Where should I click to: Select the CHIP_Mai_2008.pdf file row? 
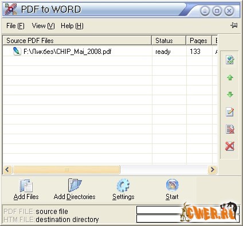[110, 52]
